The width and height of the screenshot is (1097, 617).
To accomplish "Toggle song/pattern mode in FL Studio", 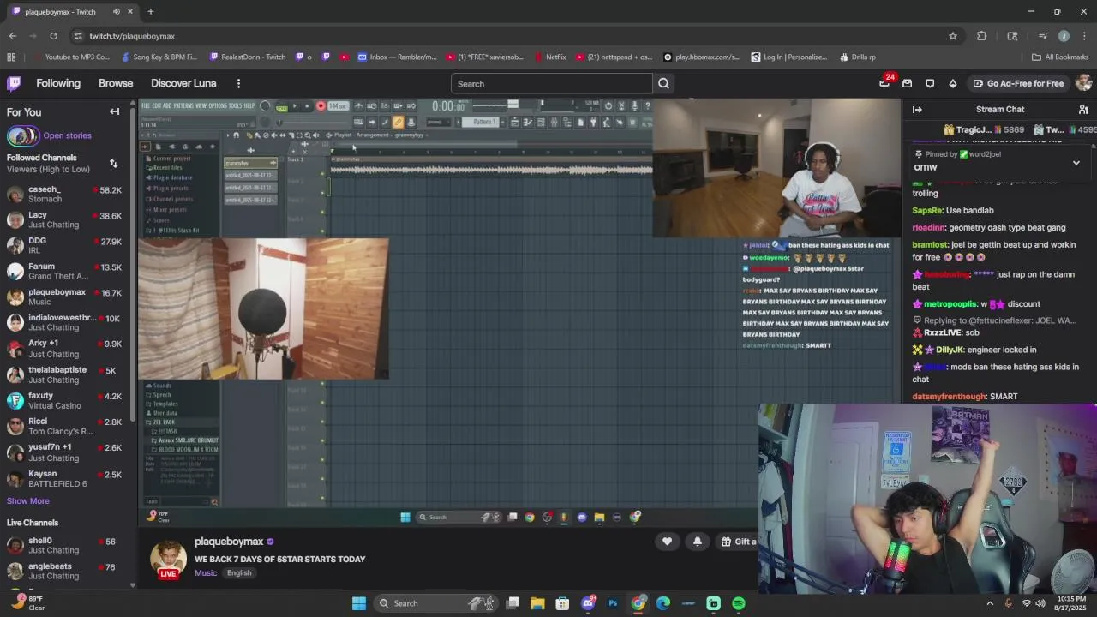I will click(x=282, y=107).
